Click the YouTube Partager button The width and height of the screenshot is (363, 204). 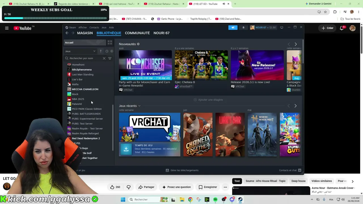(146, 187)
